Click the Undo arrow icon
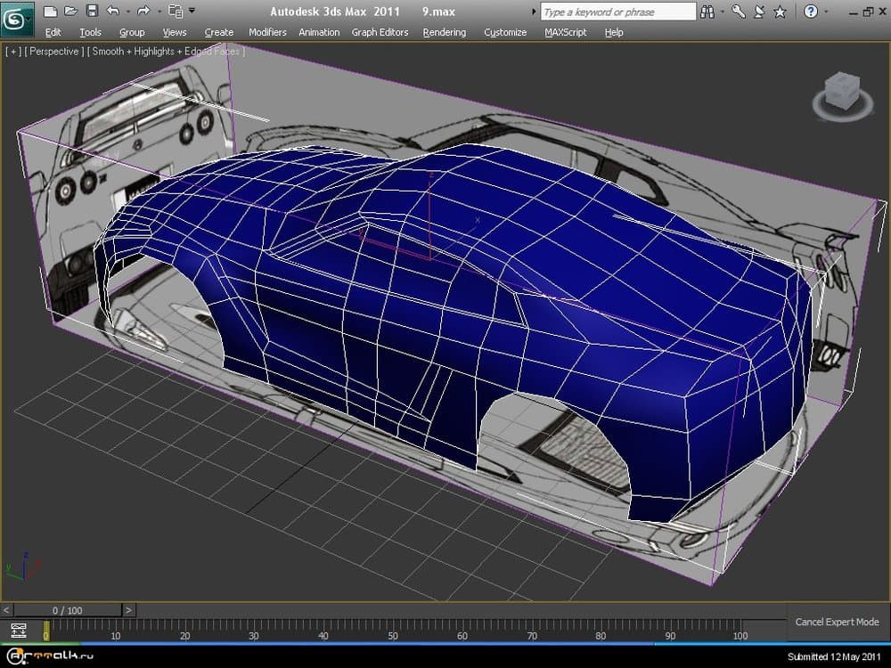This screenshot has width=891, height=668. [x=112, y=12]
